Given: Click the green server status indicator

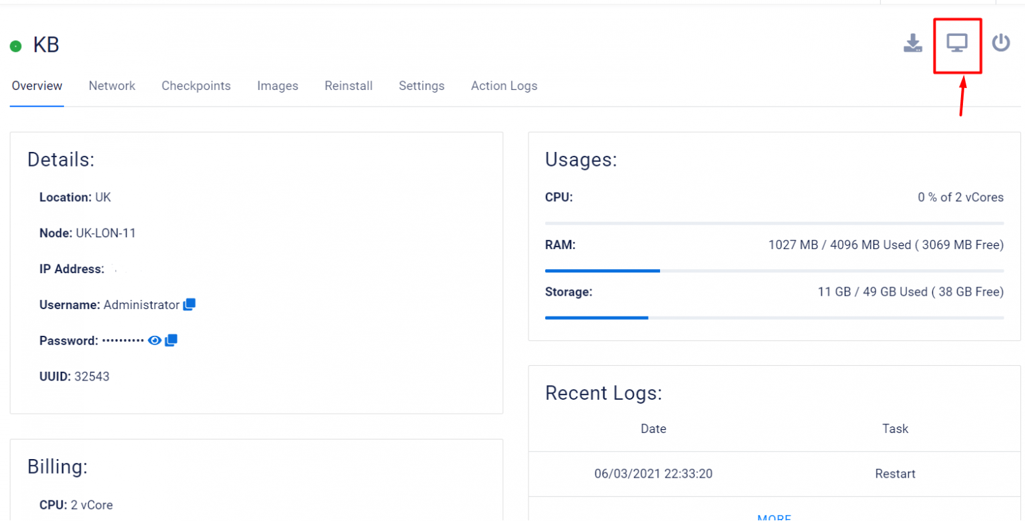Looking at the screenshot, I should click(x=15, y=47).
